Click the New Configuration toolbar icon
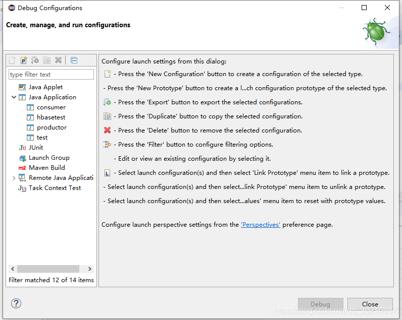Screen dimensions: 402x320 (12, 60)
